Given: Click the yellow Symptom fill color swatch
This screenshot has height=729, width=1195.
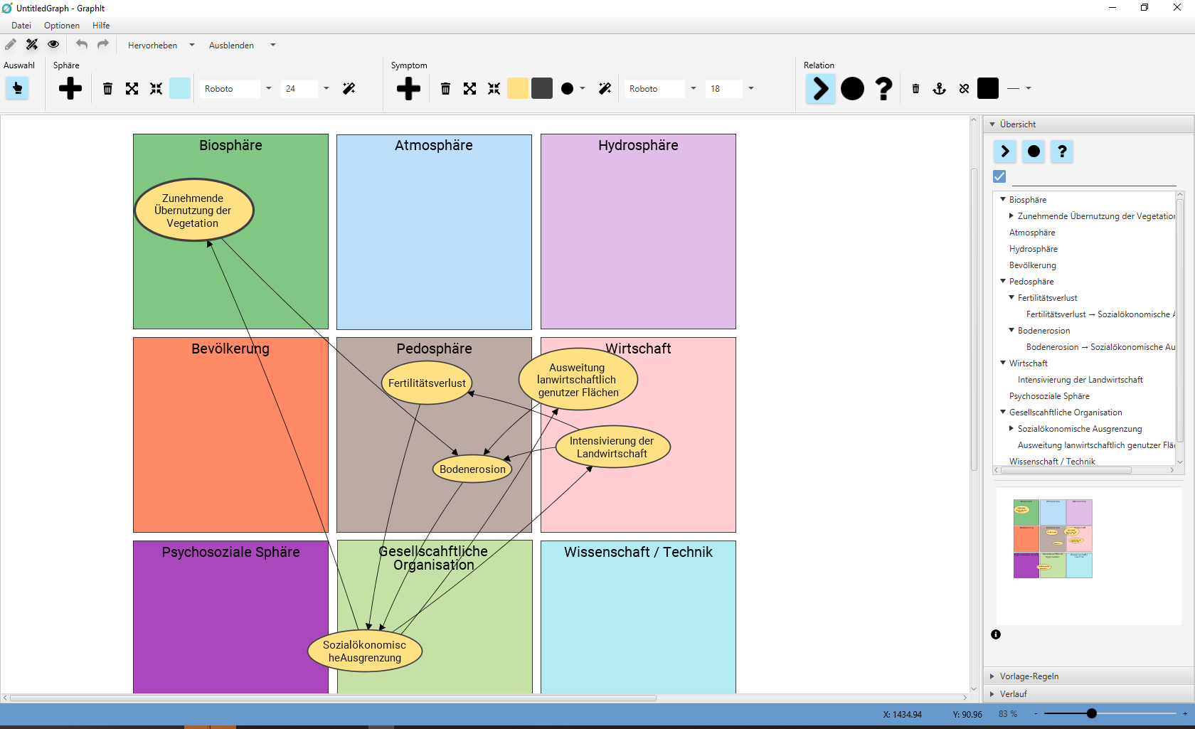Looking at the screenshot, I should (518, 89).
